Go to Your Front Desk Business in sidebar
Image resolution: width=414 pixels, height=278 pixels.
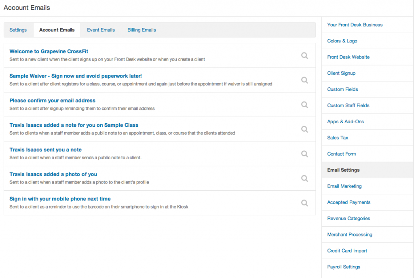pos(355,25)
